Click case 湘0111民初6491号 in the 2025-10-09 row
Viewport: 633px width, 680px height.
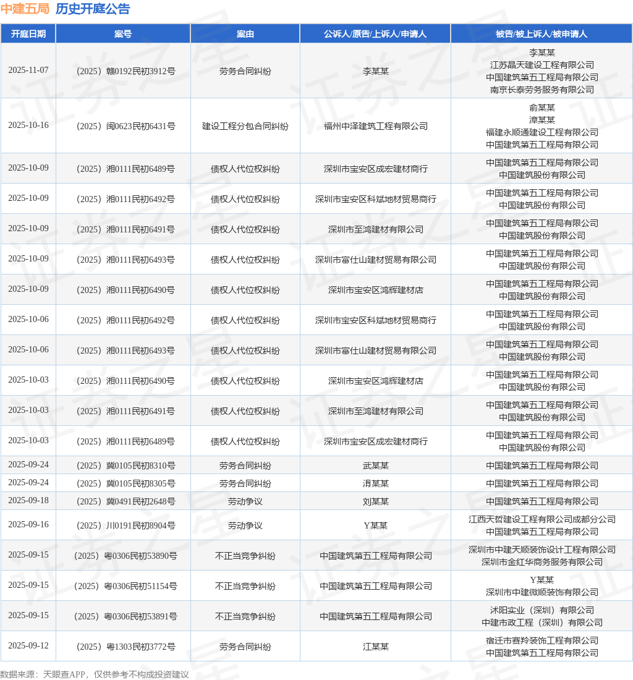pos(125,229)
